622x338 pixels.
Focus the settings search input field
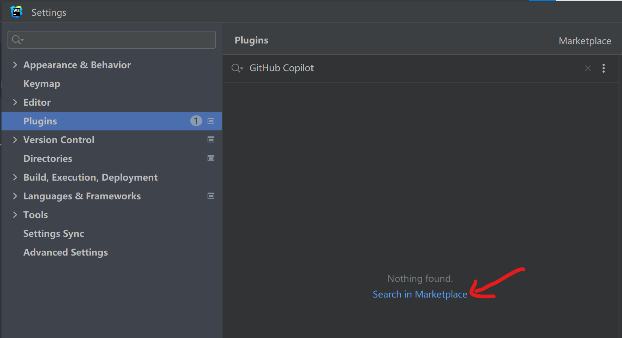point(116,40)
